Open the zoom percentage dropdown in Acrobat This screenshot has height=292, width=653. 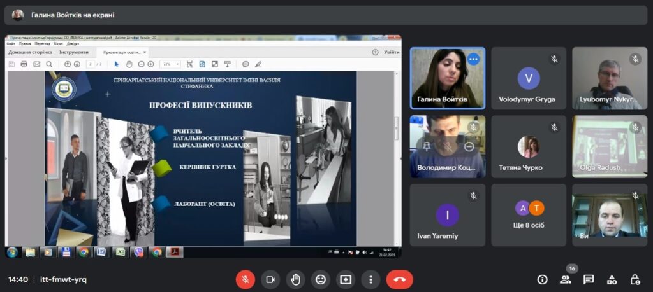pyautogui.click(x=170, y=64)
